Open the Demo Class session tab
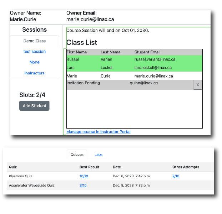222x214 pixels. tap(35, 41)
